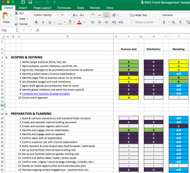
Task: Select Top Align icon
Action: (x=93, y=15)
